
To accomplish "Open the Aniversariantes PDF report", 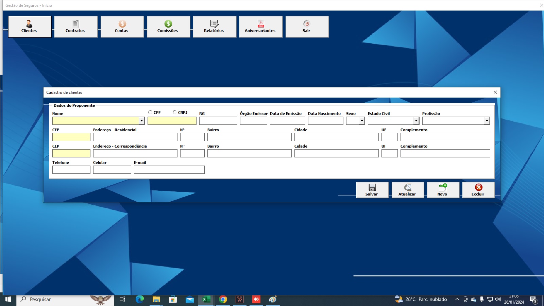I will coord(261,27).
